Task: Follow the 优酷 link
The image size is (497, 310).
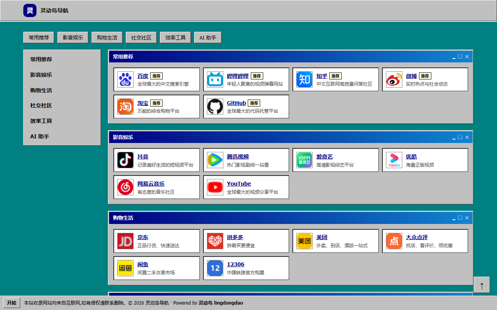Action: 412,157
